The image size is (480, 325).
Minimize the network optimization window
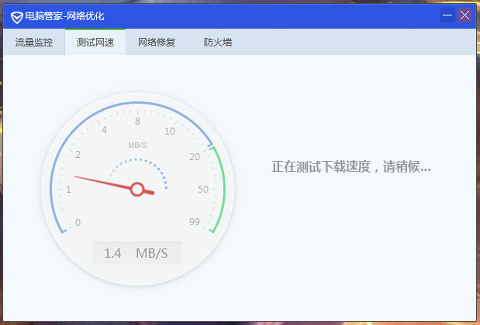[x=447, y=15]
